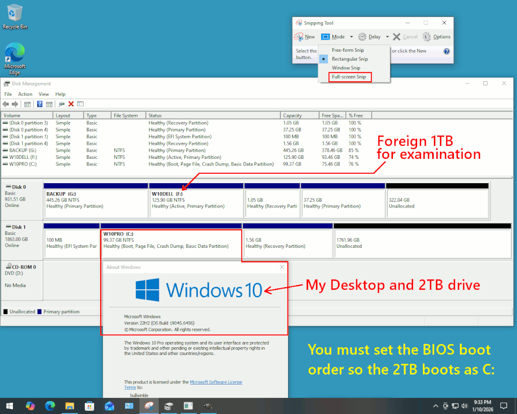Select the BACKUP (G:) partition block on Disk 0
The height and width of the screenshot is (414, 517).
click(96, 200)
